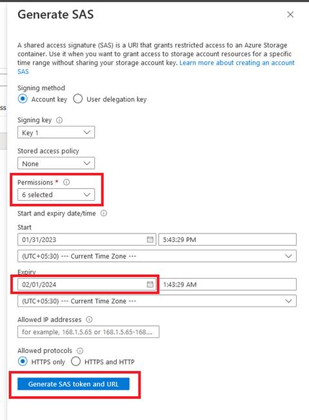Open Learn more about creating an account SAS
Viewport: 309px width, 420px height.
click(237, 63)
